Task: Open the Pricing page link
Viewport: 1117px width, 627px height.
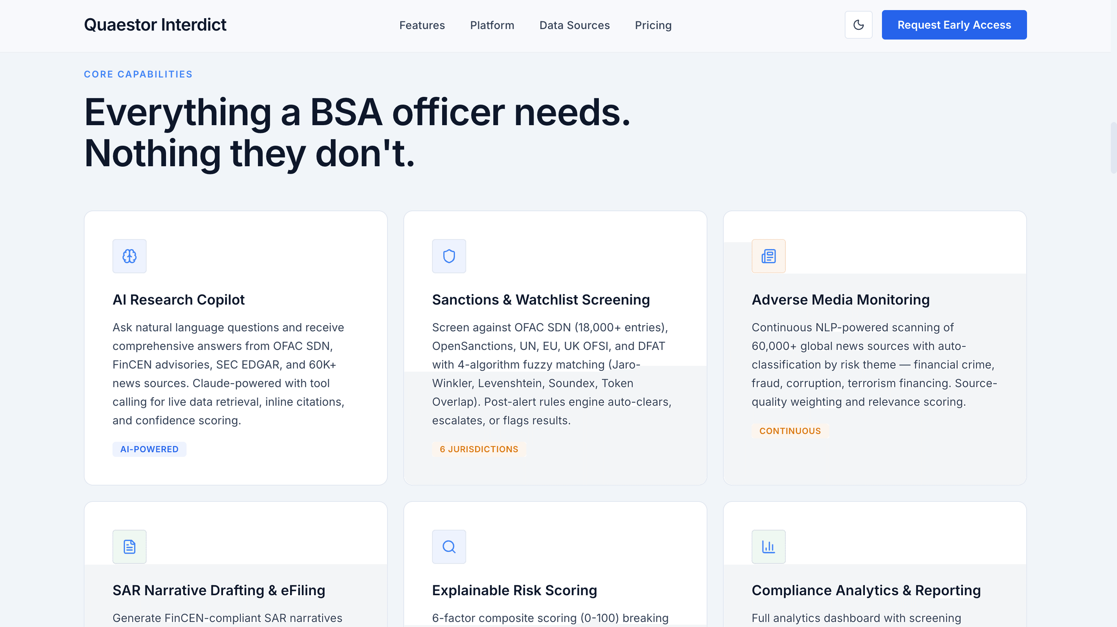Action: pos(653,25)
